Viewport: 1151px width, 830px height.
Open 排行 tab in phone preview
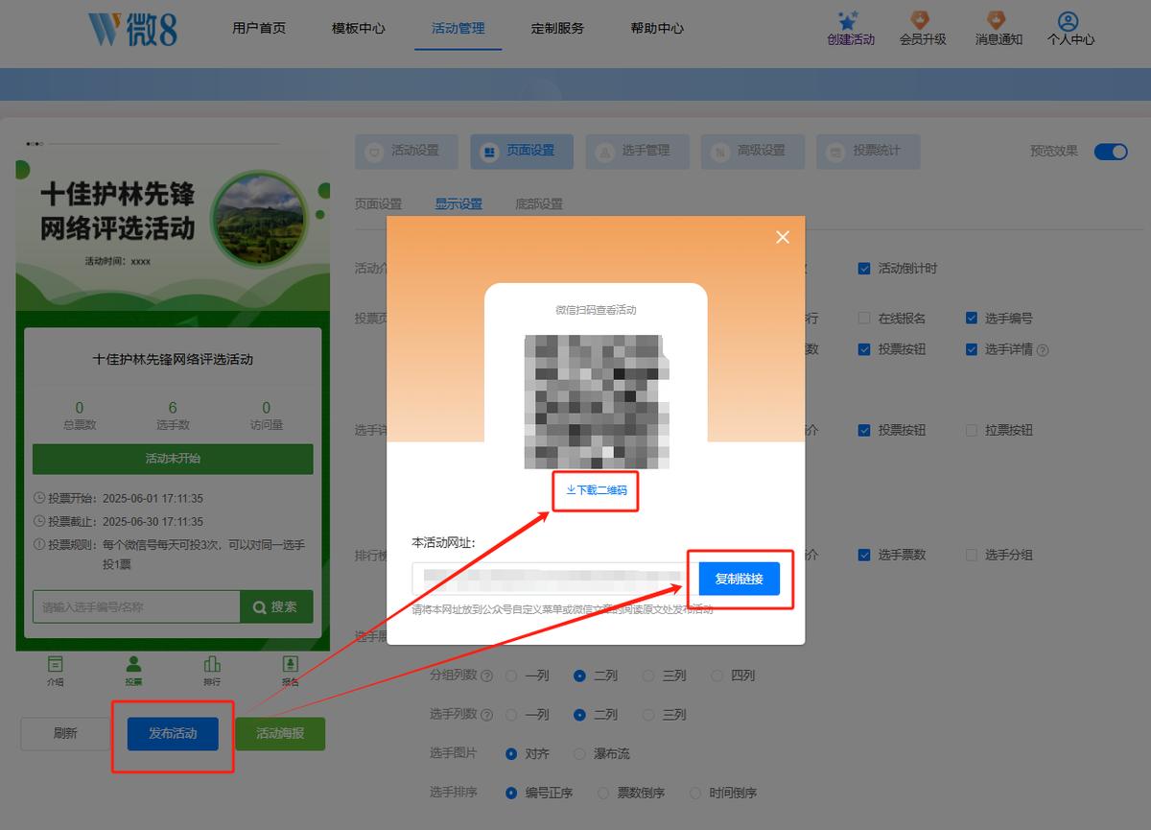tap(212, 670)
